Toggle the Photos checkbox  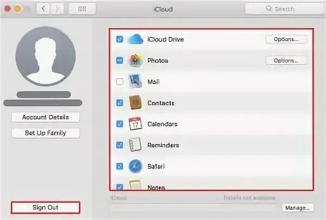point(120,61)
